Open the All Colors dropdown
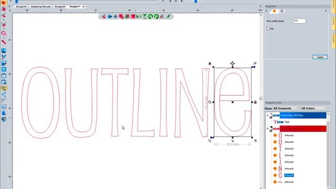 click(x=314, y=109)
